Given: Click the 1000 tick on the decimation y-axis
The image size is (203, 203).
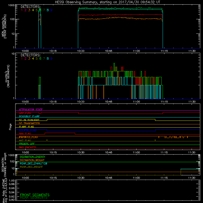Looking at the screenshot, I should pos(11,155).
